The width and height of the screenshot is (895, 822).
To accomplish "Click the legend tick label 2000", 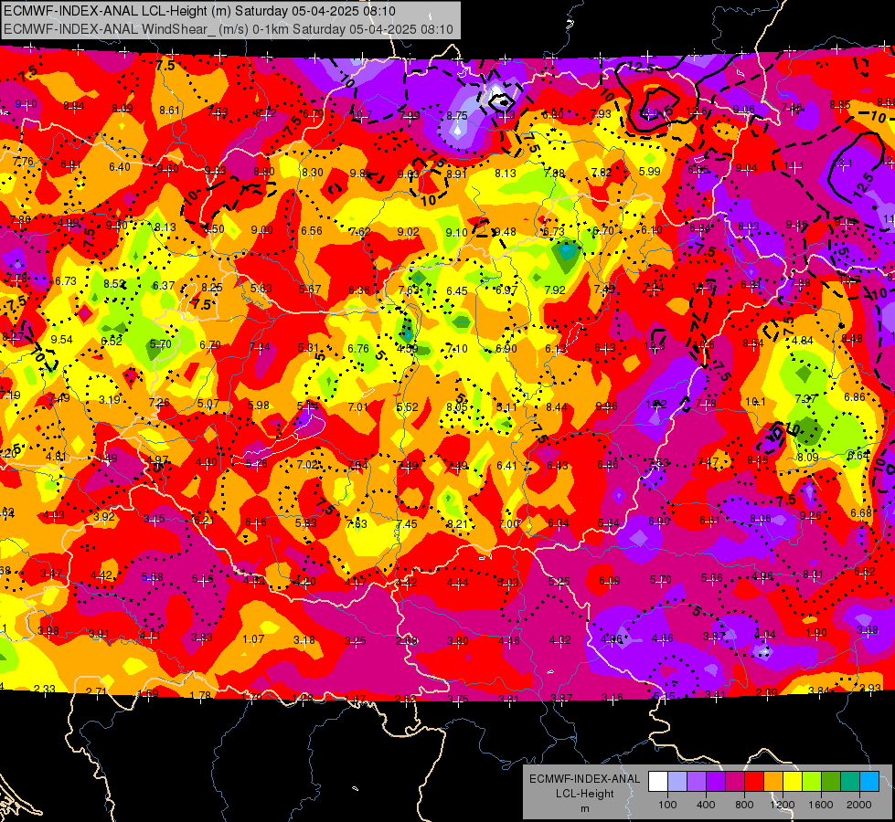I will 859,805.
